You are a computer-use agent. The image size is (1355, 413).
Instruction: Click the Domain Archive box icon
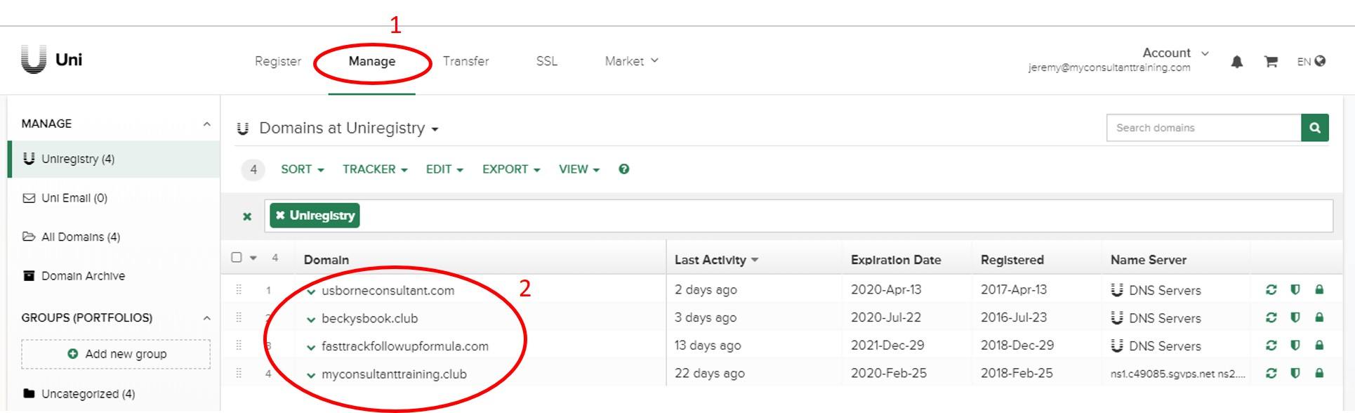tap(29, 276)
